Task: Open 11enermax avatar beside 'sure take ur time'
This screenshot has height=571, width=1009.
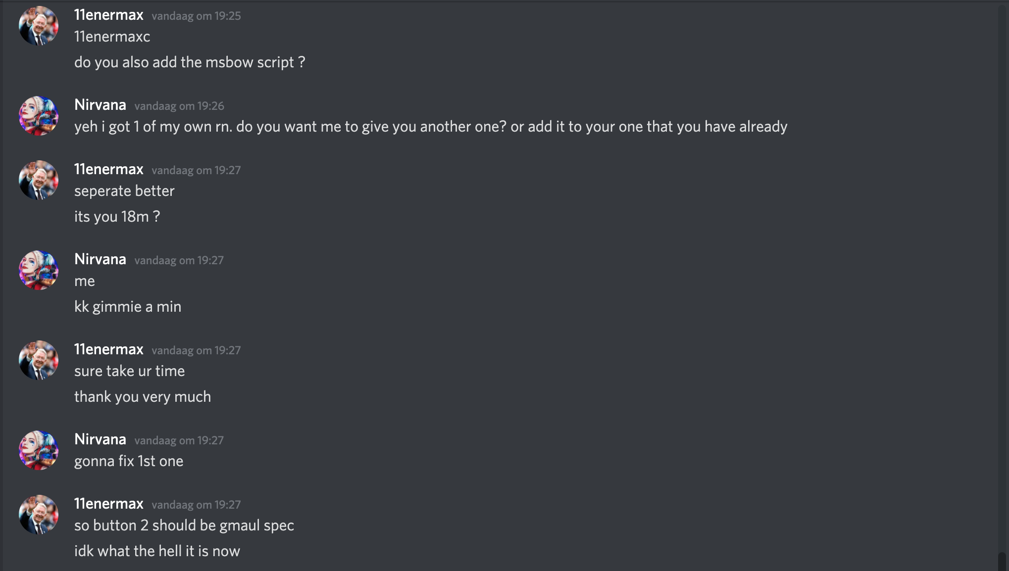Action: tap(39, 360)
